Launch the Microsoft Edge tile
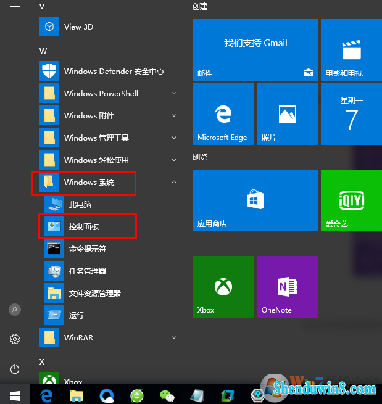 point(223,114)
